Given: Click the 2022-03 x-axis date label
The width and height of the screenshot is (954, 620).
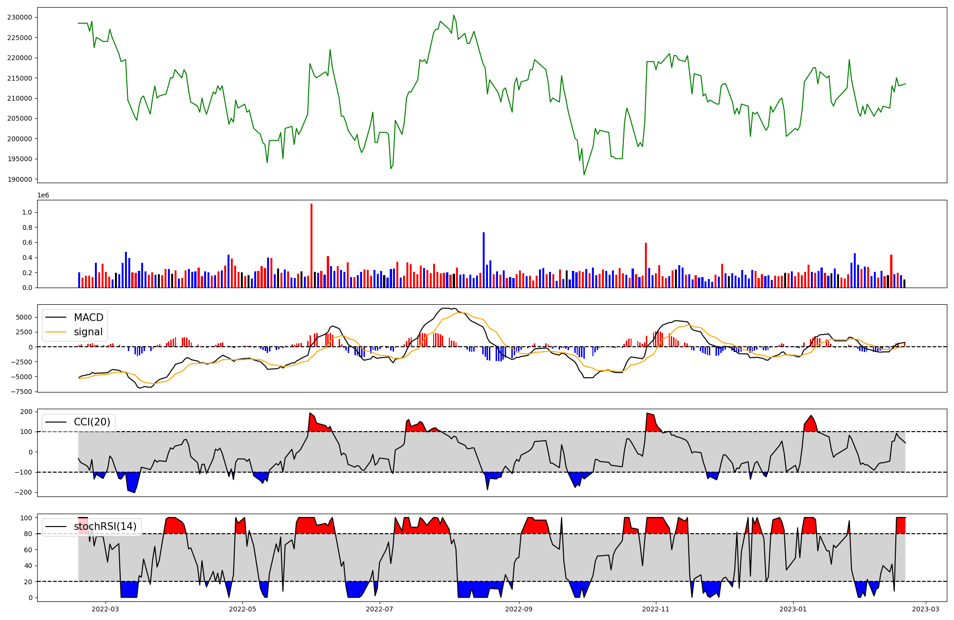Looking at the screenshot, I should [x=105, y=609].
